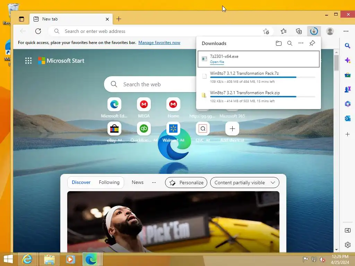Toggle the Downloads toolbar button
The image size is (355, 266).
coord(314,31)
